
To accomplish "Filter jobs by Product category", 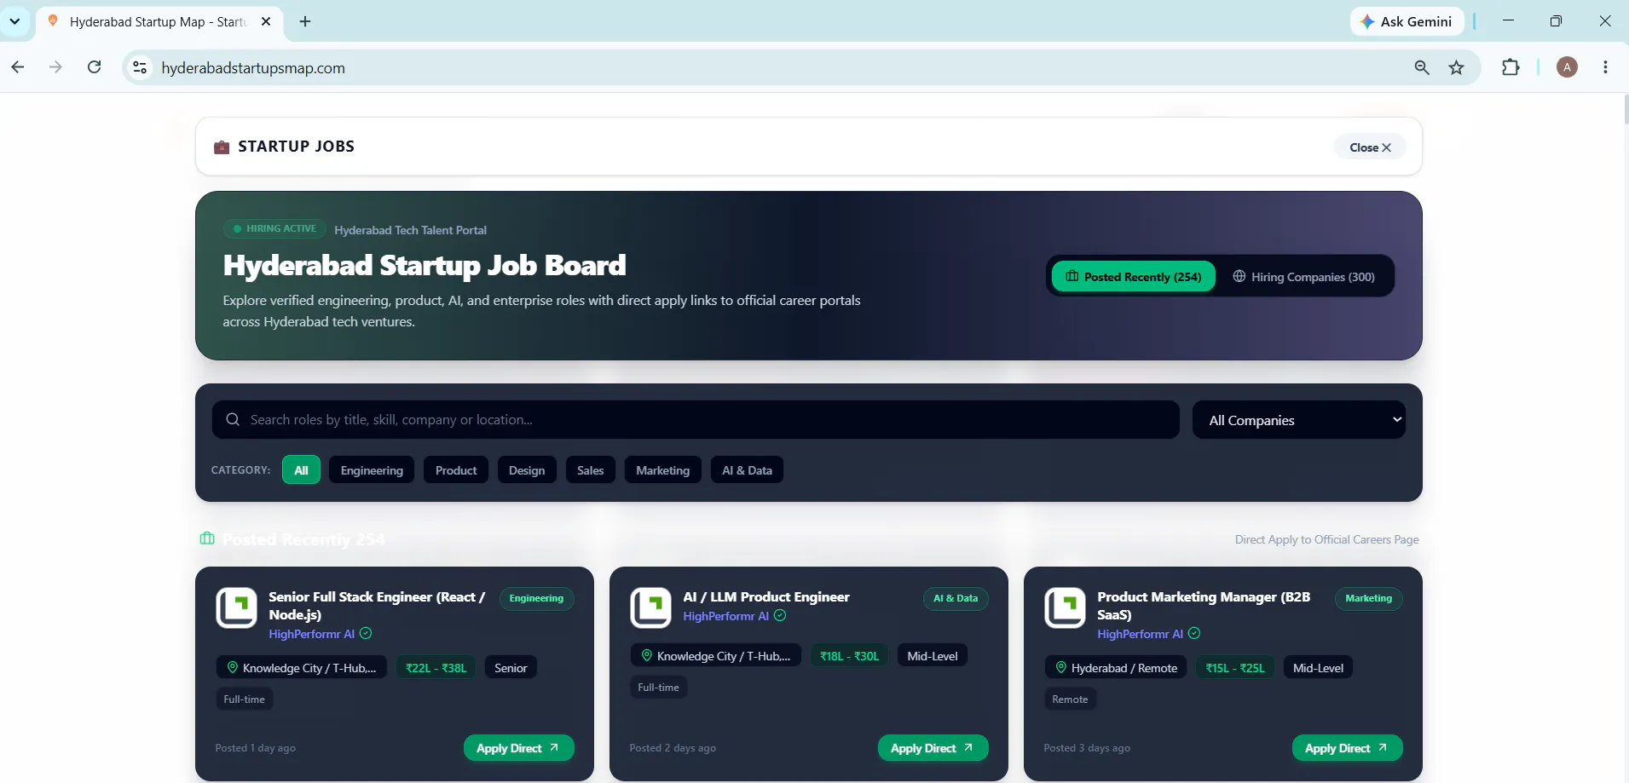I will tap(456, 470).
